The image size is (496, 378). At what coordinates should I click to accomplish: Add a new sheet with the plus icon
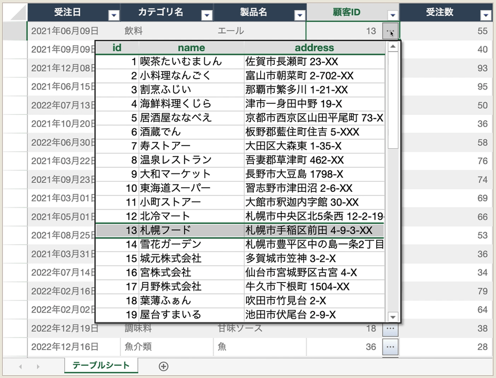(x=164, y=366)
